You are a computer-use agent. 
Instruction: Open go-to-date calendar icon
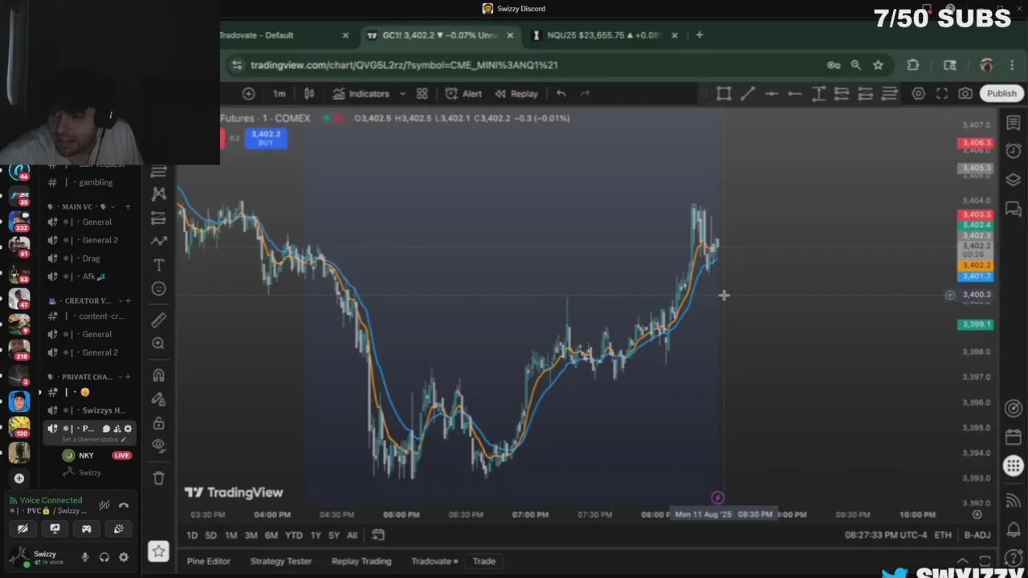378,535
